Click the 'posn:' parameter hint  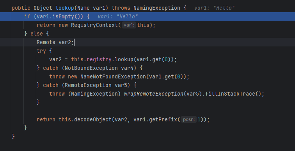(189, 120)
